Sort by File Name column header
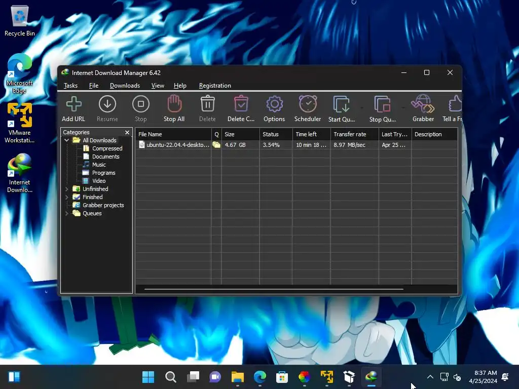The height and width of the screenshot is (389, 519). (173, 134)
